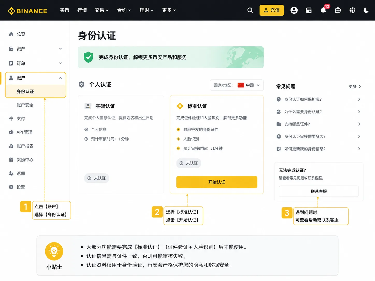Open 如何更新我的身份信息 question
Viewport: 375px width, 281px height.
point(319,149)
